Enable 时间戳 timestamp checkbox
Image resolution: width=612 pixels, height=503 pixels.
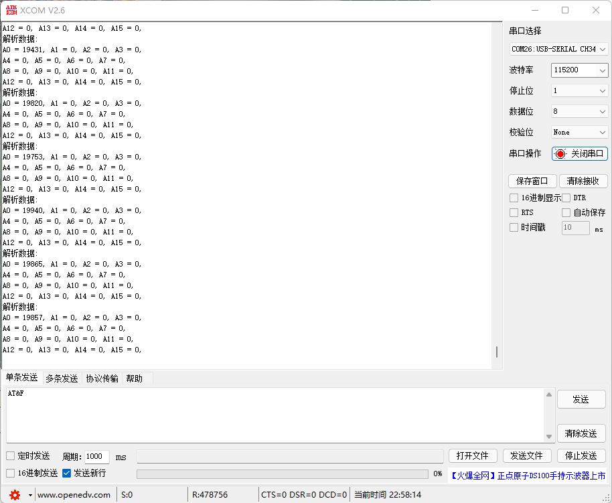(514, 227)
